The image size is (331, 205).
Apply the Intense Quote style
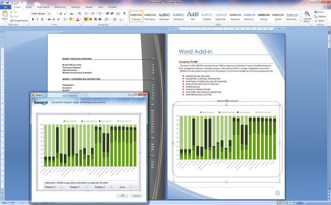pos(292,16)
